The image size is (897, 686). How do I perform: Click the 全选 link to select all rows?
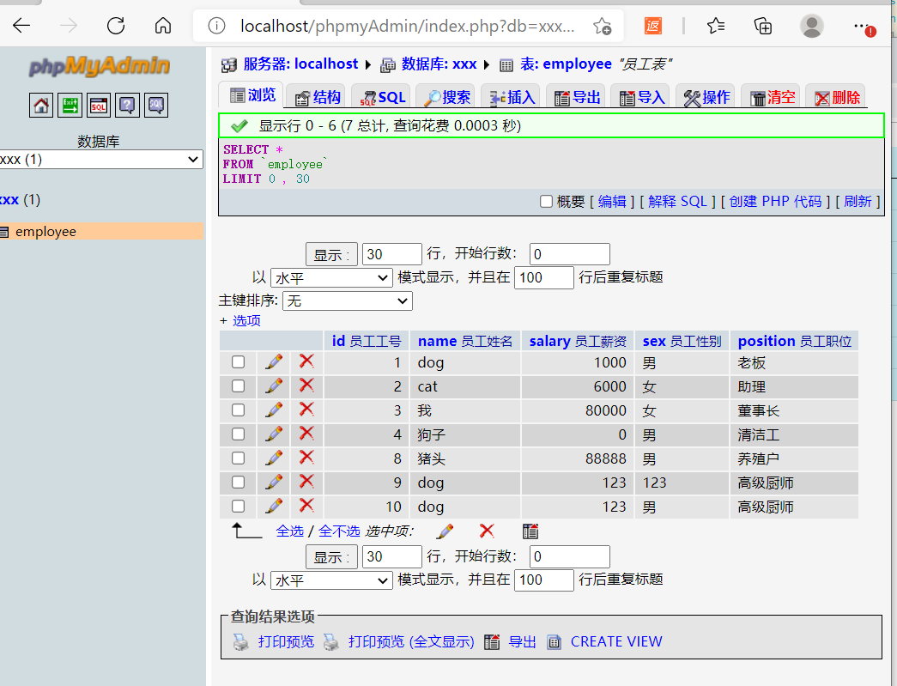(290, 531)
